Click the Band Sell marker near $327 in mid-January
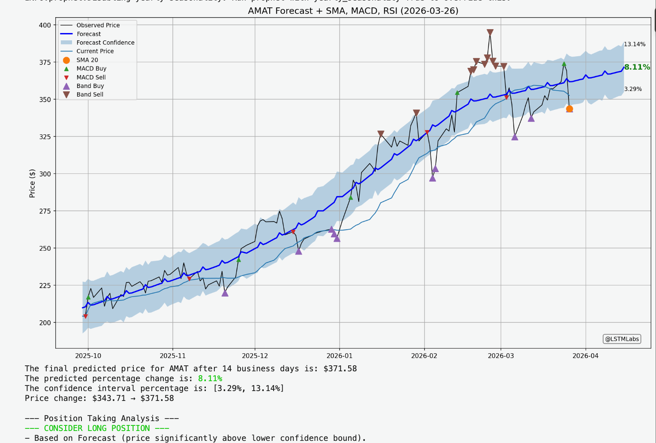The image size is (656, 443). point(381,134)
